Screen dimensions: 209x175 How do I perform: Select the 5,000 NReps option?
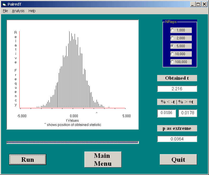click(x=172, y=46)
